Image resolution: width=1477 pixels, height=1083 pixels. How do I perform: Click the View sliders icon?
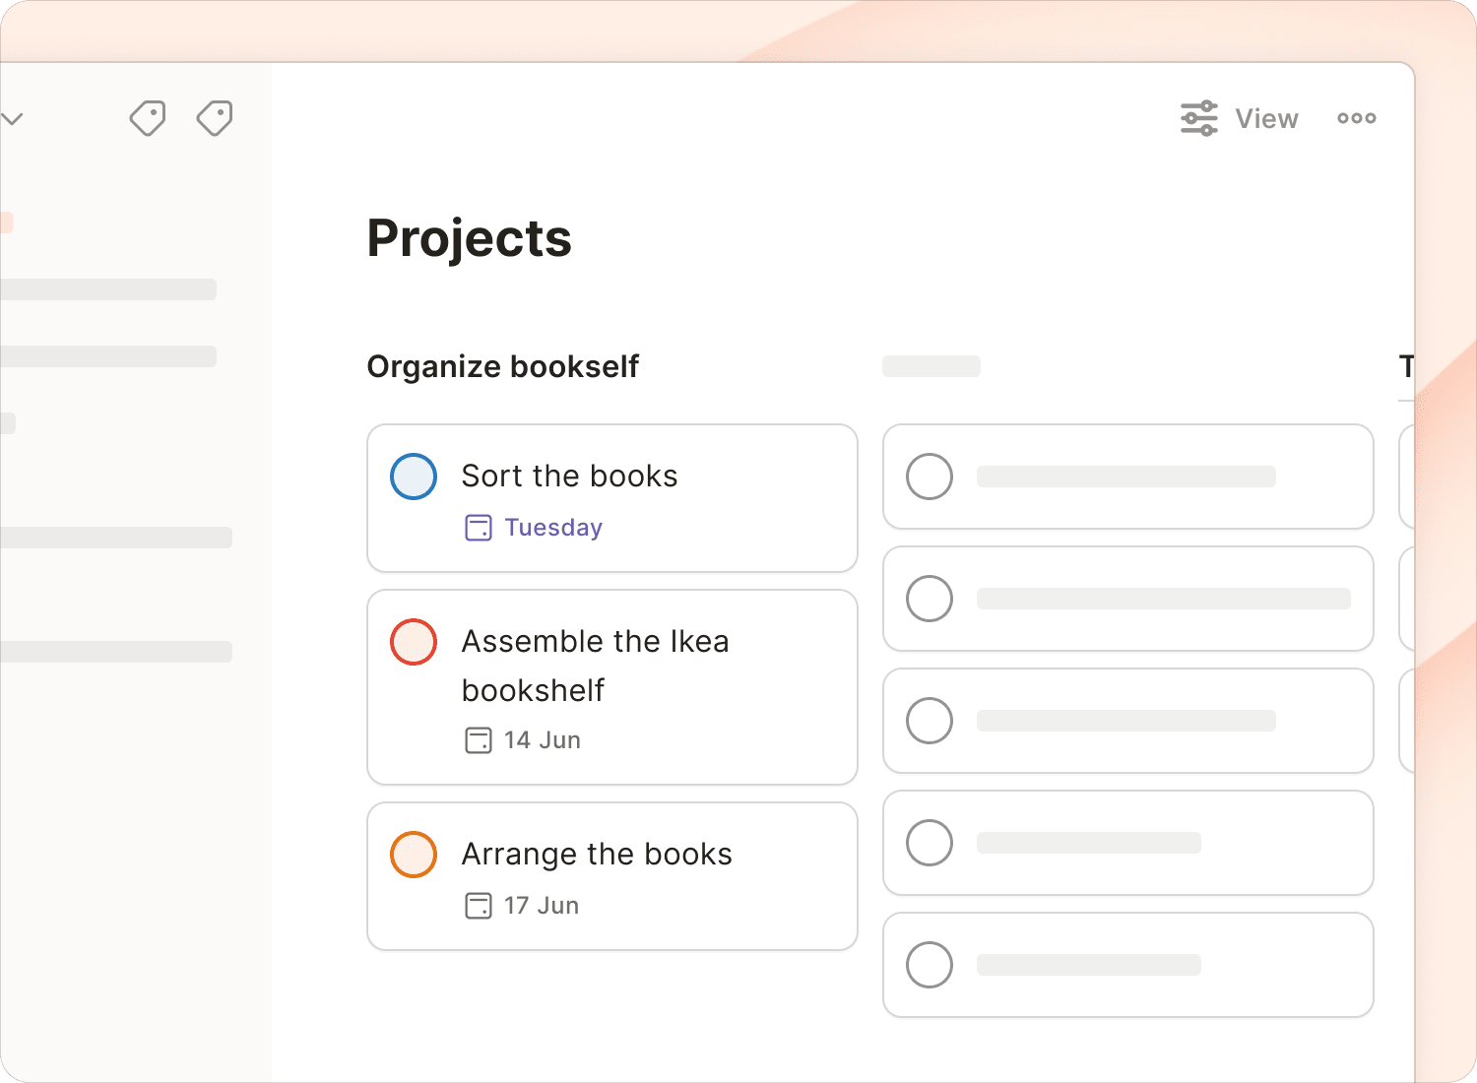(x=1198, y=118)
